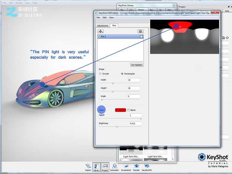Screen dimensions: 232x174
Task: Switch to the Adjustments tab
Action: click(x=103, y=26)
